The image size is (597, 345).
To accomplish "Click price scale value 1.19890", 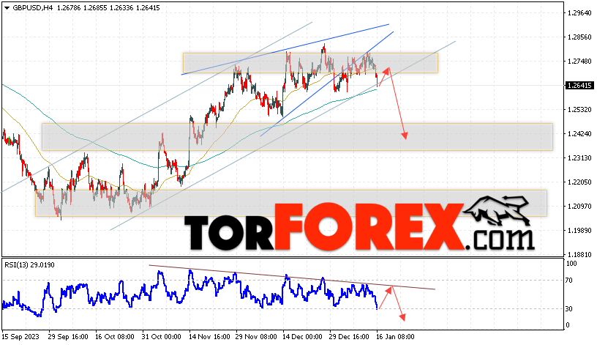I will point(579,230).
